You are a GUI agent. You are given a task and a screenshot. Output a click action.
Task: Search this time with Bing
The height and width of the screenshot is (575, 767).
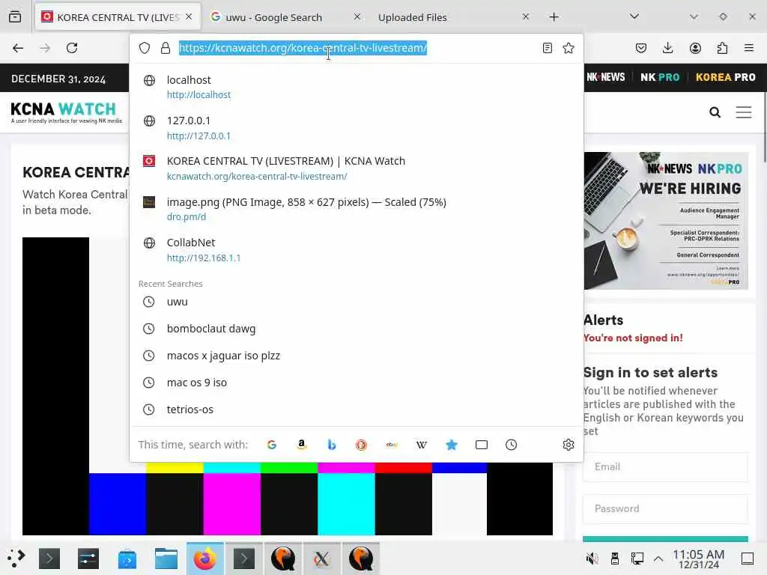point(332,445)
